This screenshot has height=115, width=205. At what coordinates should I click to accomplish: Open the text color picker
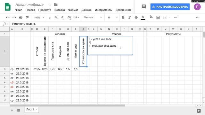pos(143,18)
